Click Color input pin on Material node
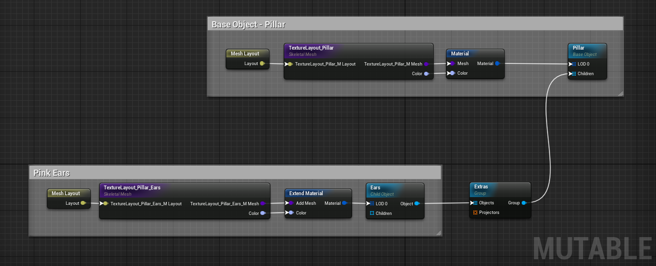 click(452, 73)
